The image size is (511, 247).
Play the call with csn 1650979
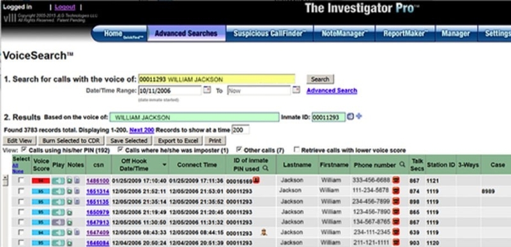(58, 212)
